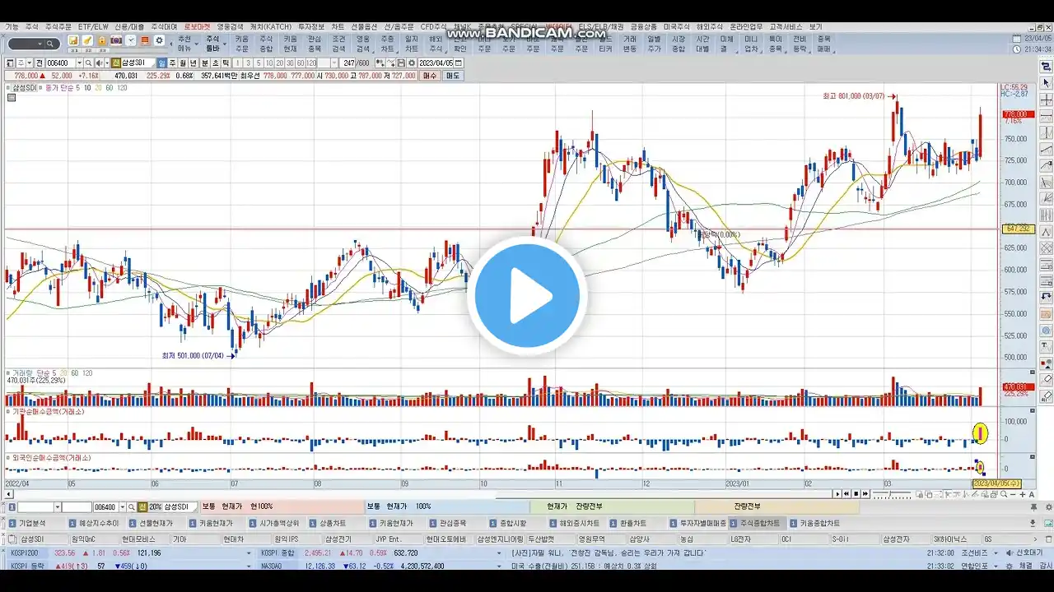
Task: Open the 고객서비스 menu
Action: point(785,27)
